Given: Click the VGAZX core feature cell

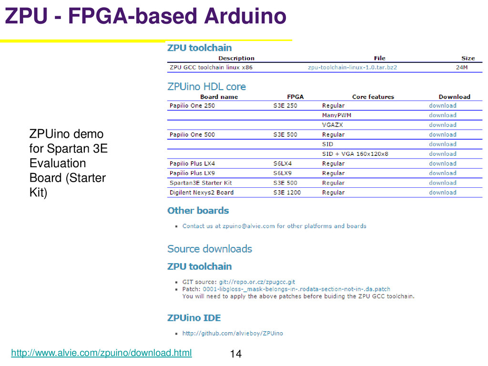Looking at the screenshot, I should pyautogui.click(x=332, y=125).
